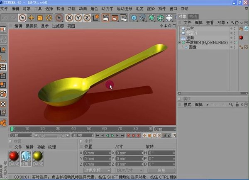Click the home icon in object manager
Screen dimensions: 249x180
click(x=237, y=23)
